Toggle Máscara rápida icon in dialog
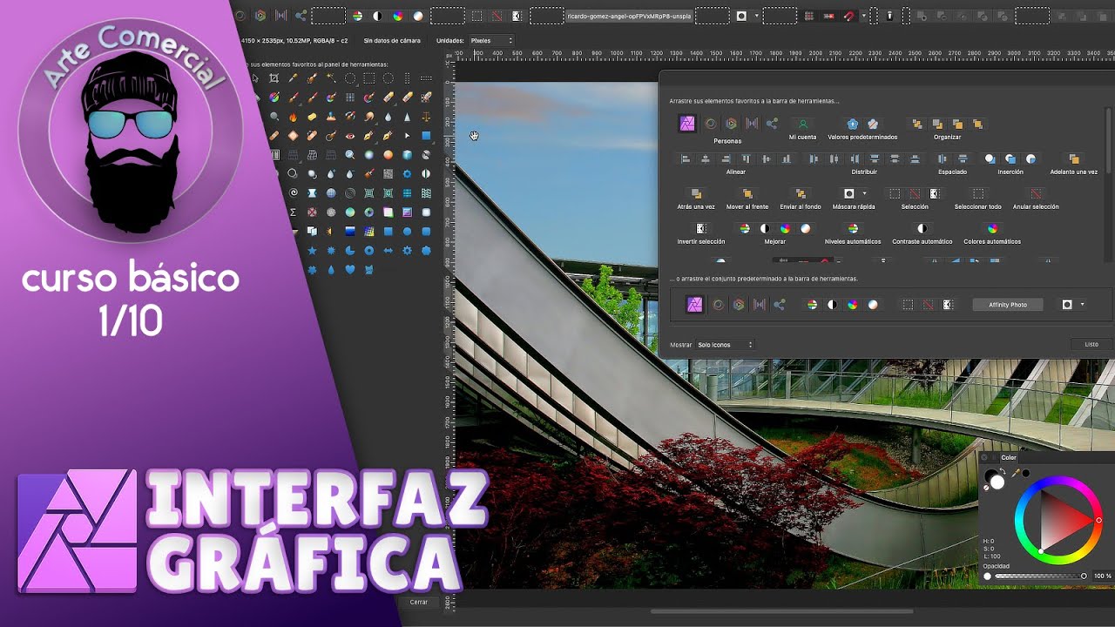 pos(849,193)
